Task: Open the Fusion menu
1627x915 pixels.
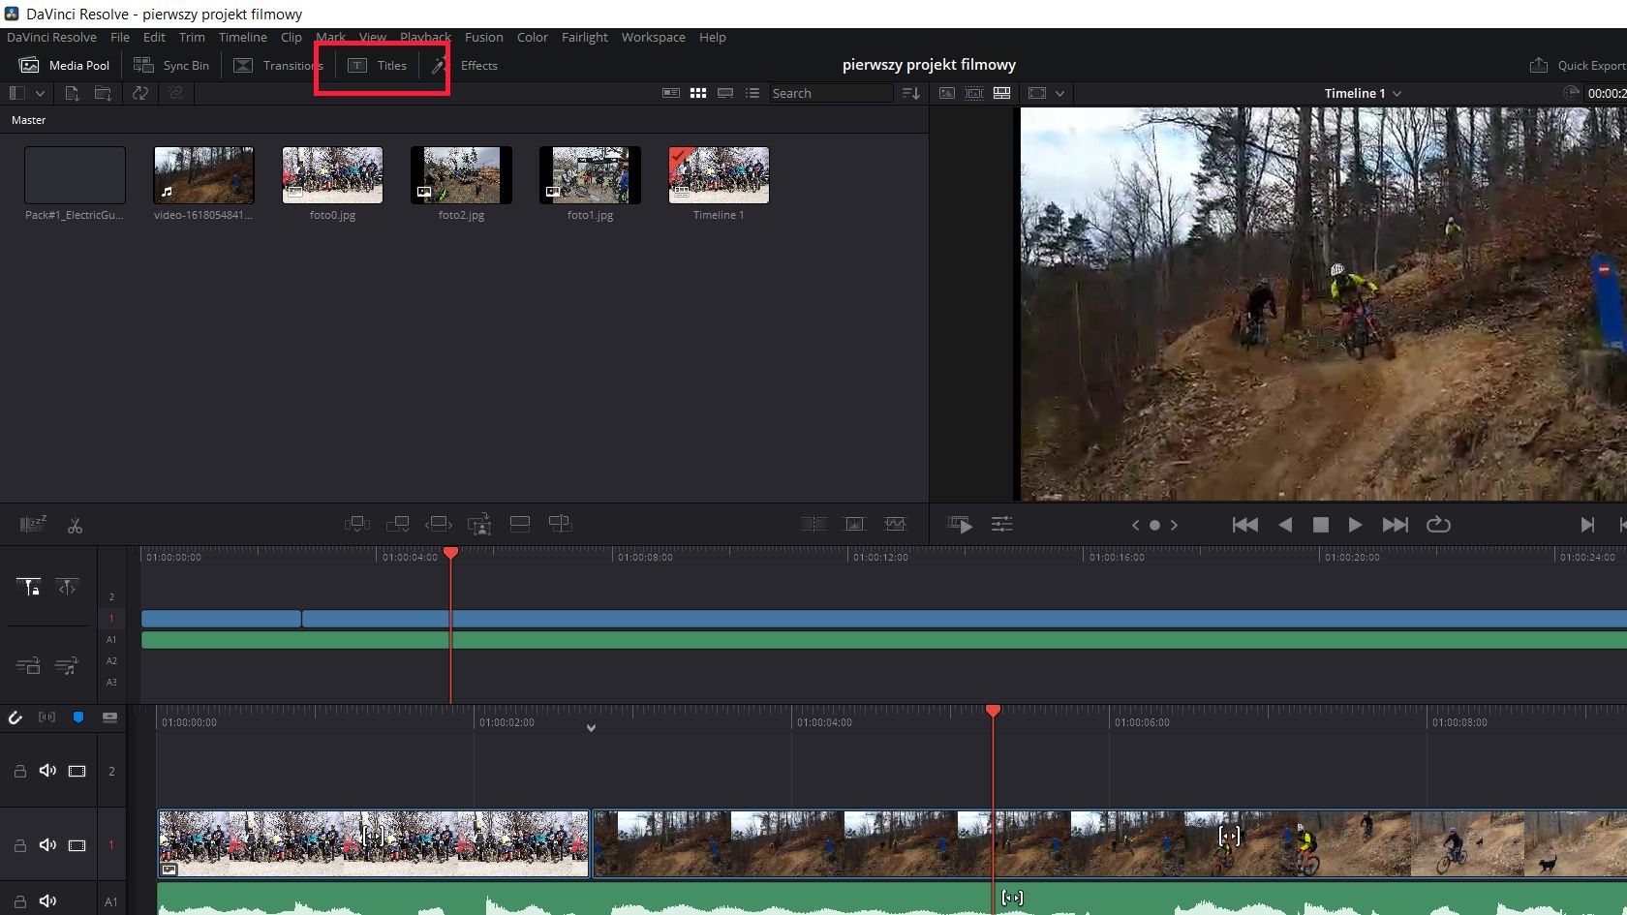Action: click(483, 37)
